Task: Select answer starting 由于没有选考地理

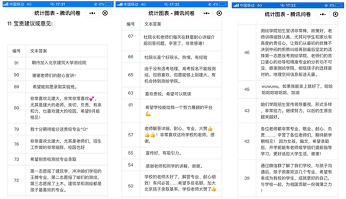Action: pyautogui.click(x=180, y=75)
